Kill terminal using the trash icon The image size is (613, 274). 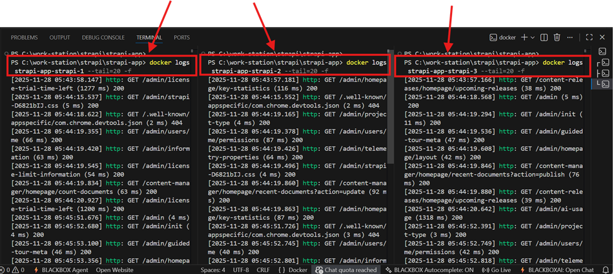click(x=557, y=38)
